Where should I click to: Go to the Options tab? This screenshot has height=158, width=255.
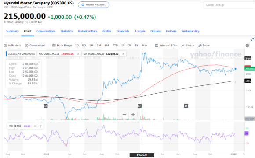[x=156, y=31]
